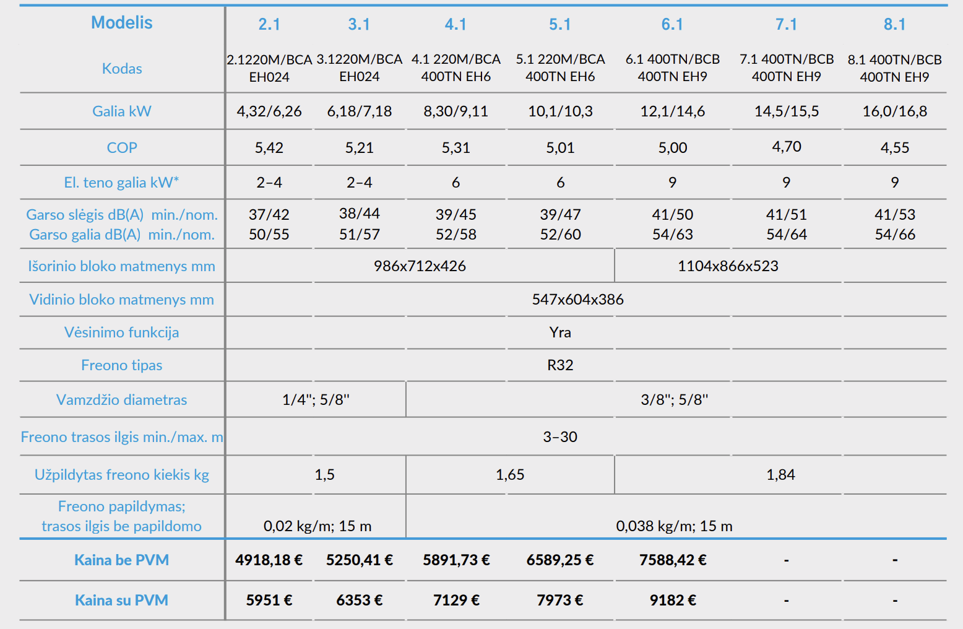
Task: Click power value 16,0/16,8
Action: (895, 111)
